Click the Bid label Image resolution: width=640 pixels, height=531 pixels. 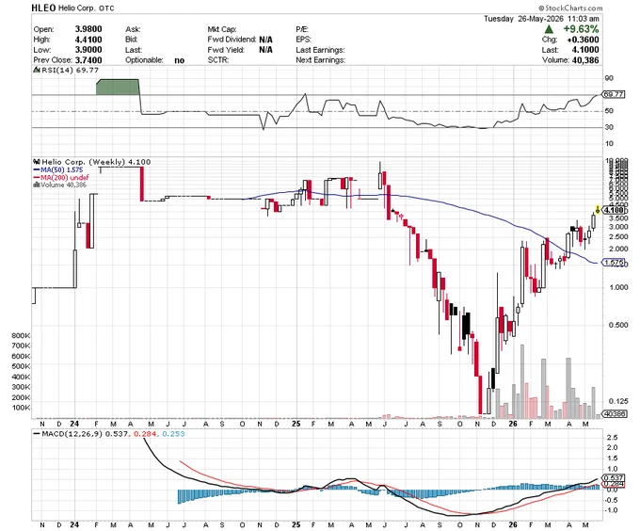pos(132,40)
